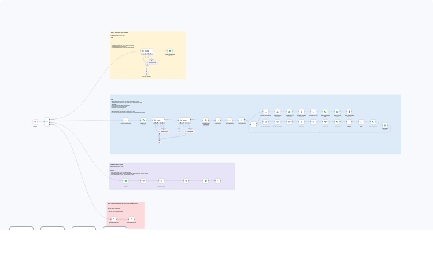Screen dimensions: 433x260
Task: Select the last node in the purple section
Action: pos(217,181)
